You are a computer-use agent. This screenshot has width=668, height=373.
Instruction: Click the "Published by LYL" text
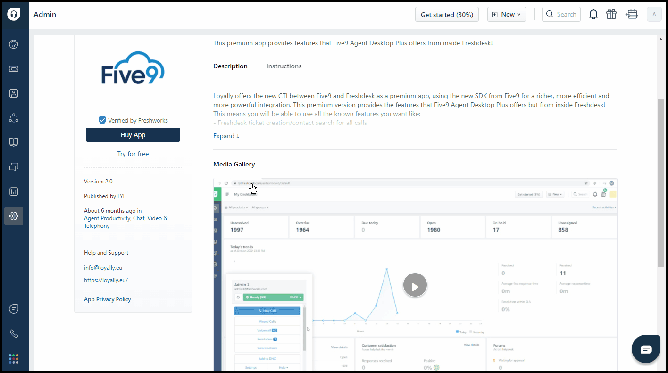click(105, 196)
